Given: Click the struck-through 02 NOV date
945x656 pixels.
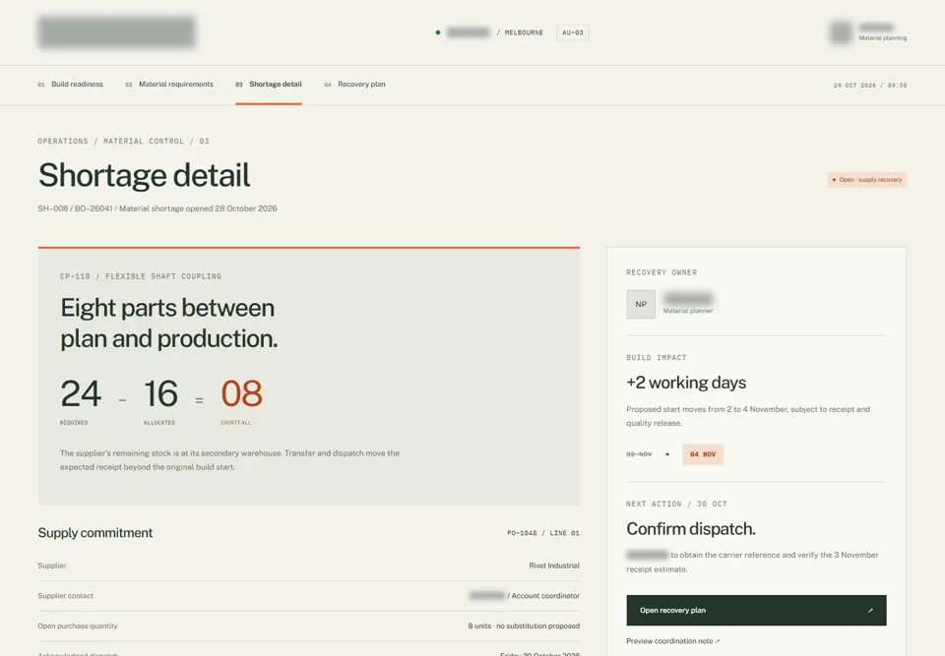Looking at the screenshot, I should 639,454.
